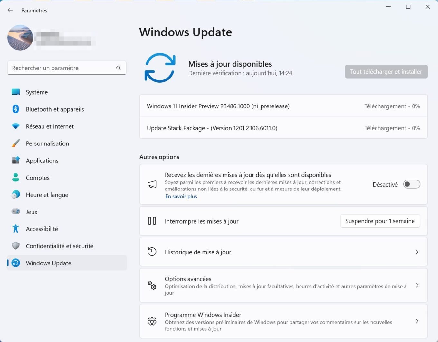Click the Wi-Fi icon for Réseau et Internet
Image resolution: width=438 pixels, height=342 pixels.
click(15, 126)
